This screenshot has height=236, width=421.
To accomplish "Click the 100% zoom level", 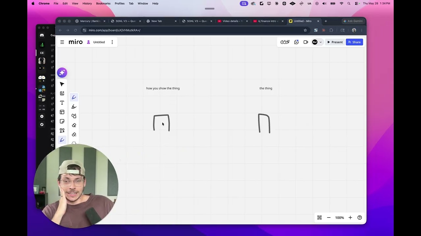I will (x=339, y=218).
